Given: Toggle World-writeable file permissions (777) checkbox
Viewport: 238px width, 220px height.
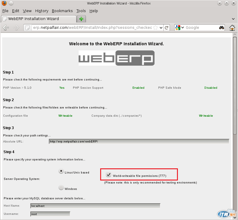Looking at the screenshot, I should click(109, 174).
